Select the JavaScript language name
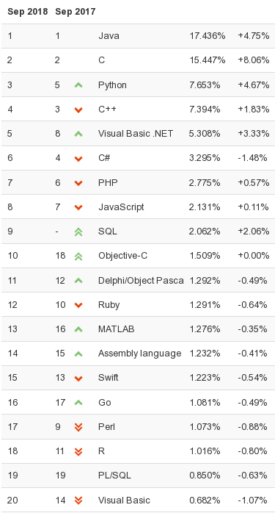This screenshot has height=513, width=275. pos(121,207)
